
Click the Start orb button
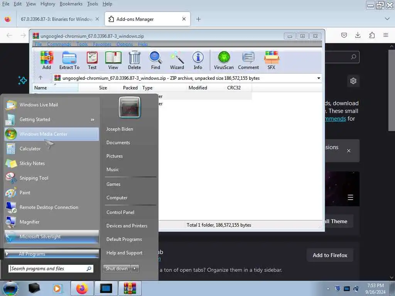[10, 288]
